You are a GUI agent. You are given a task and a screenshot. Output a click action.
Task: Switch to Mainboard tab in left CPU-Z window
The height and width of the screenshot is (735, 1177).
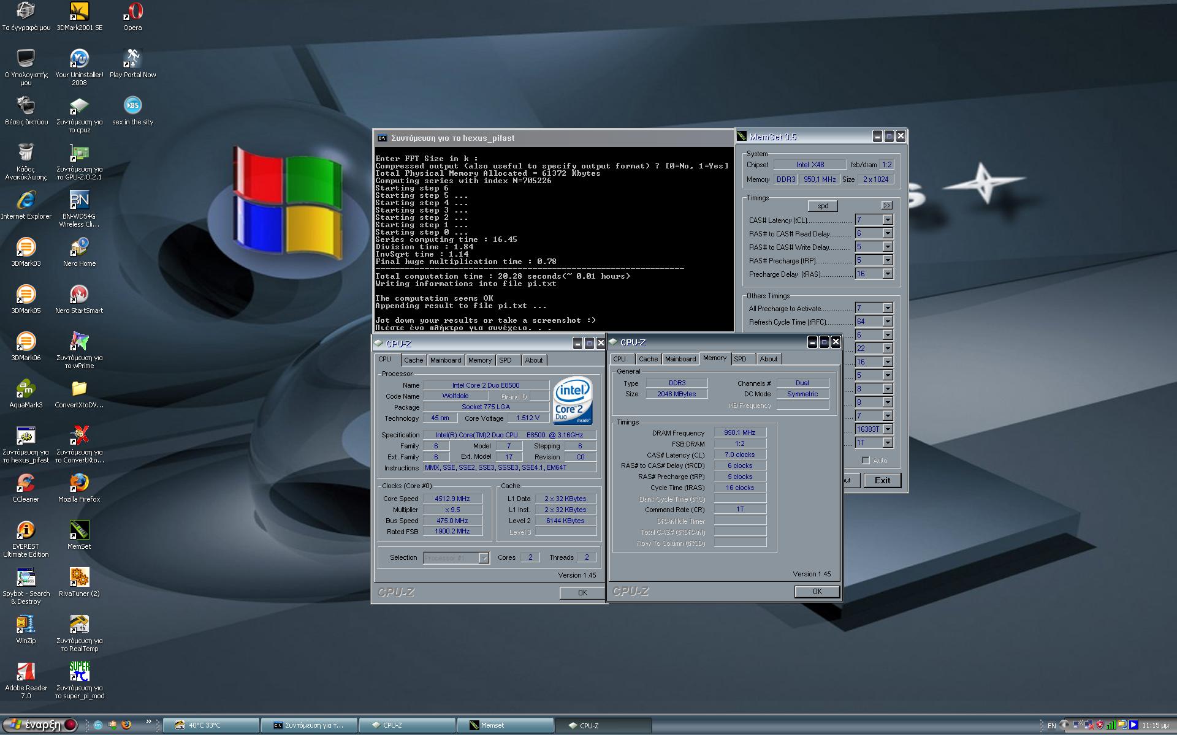[x=446, y=360]
